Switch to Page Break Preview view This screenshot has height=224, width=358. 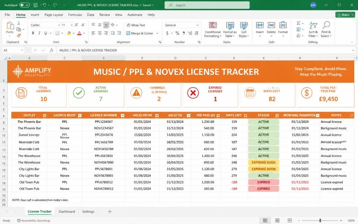pos(289,220)
